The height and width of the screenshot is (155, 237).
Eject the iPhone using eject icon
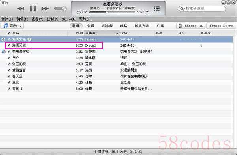(x=201, y=26)
